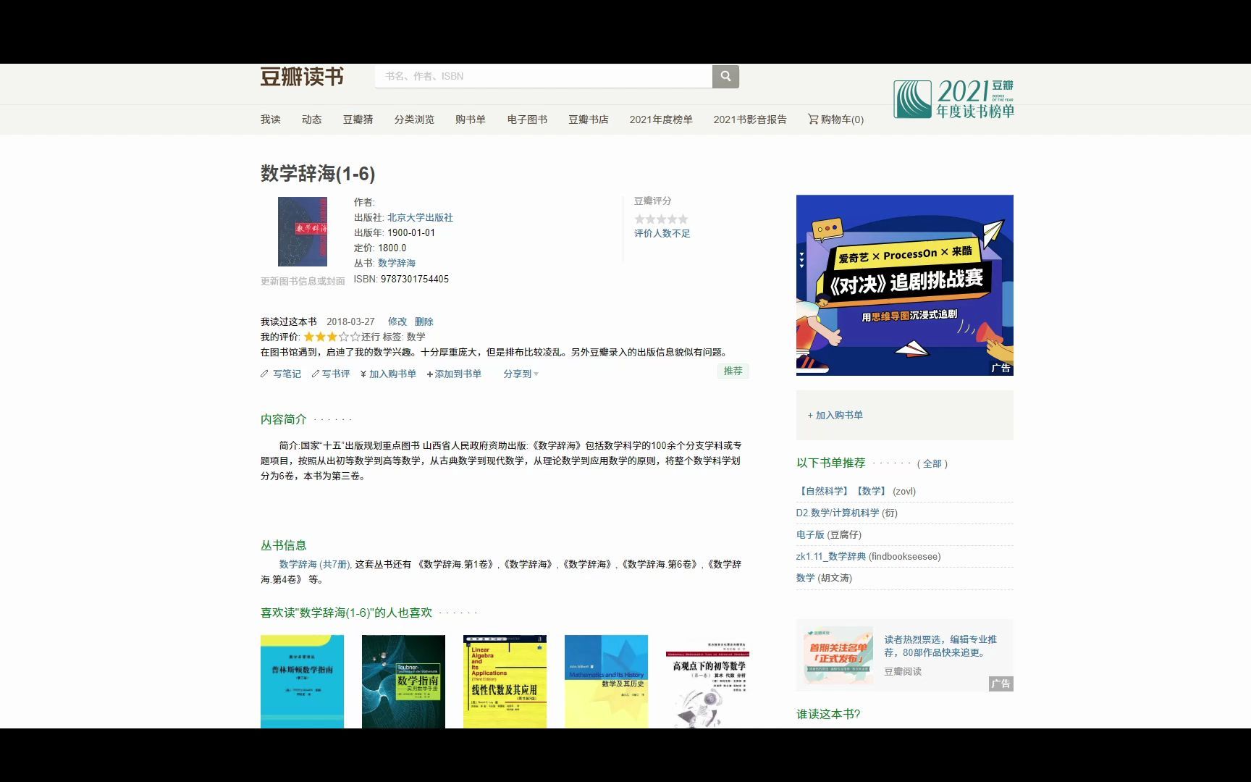This screenshot has width=1251, height=782.
Task: Open 豆瓣书店 in navigation
Action: tap(589, 119)
